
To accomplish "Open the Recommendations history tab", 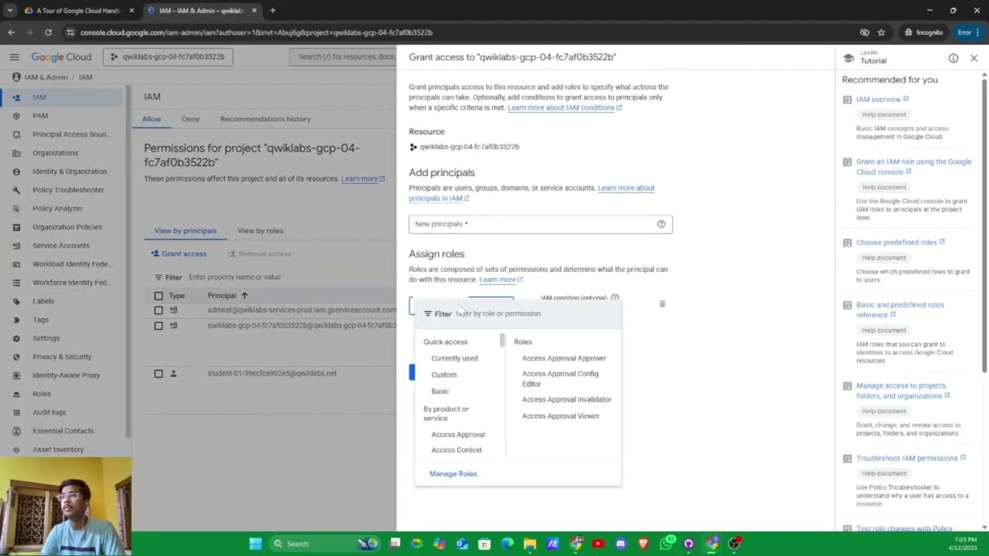I will 265,119.
